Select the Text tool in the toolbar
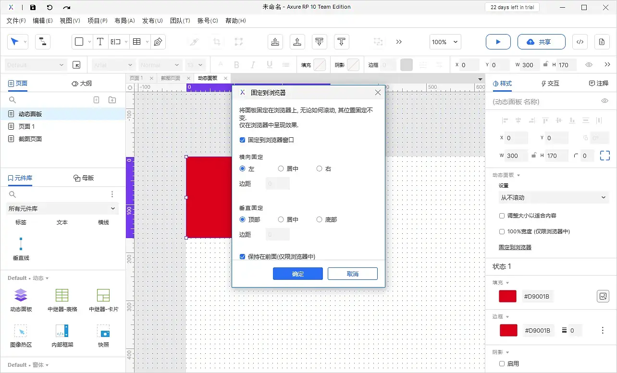The height and width of the screenshot is (373, 617). coord(100,41)
